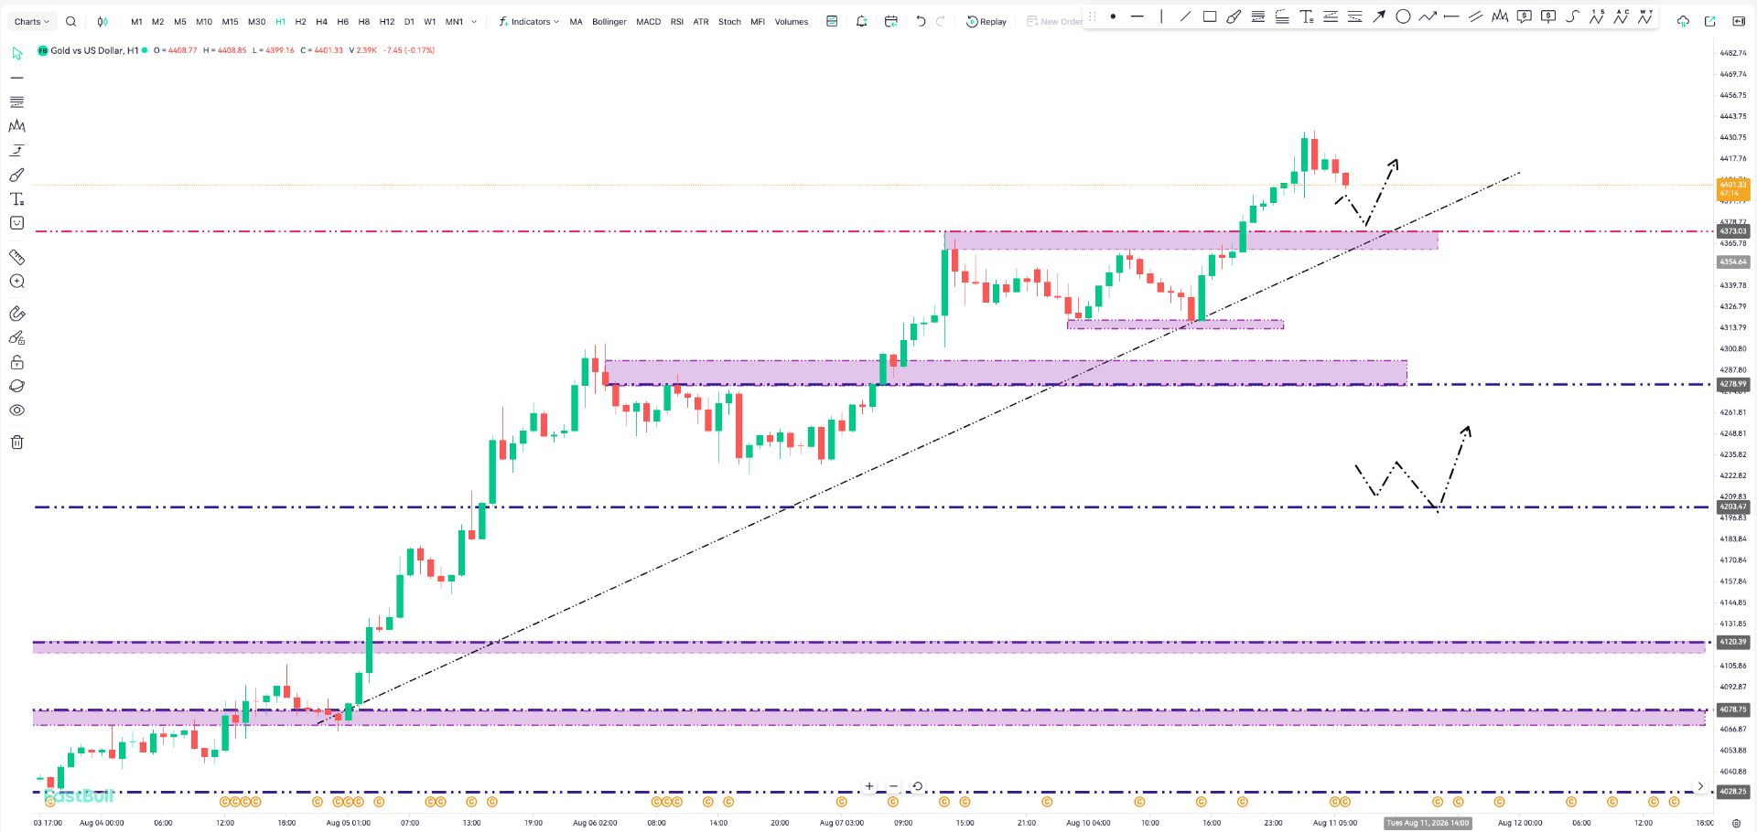Pick the arrow drawing tool
The width and height of the screenshot is (1757, 832).
(1379, 16)
